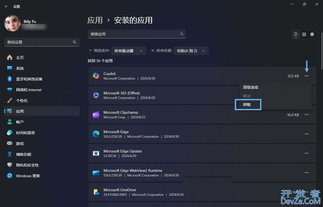Switch to grid view layout
Viewport: 323px width, 207px height.
(304, 34)
